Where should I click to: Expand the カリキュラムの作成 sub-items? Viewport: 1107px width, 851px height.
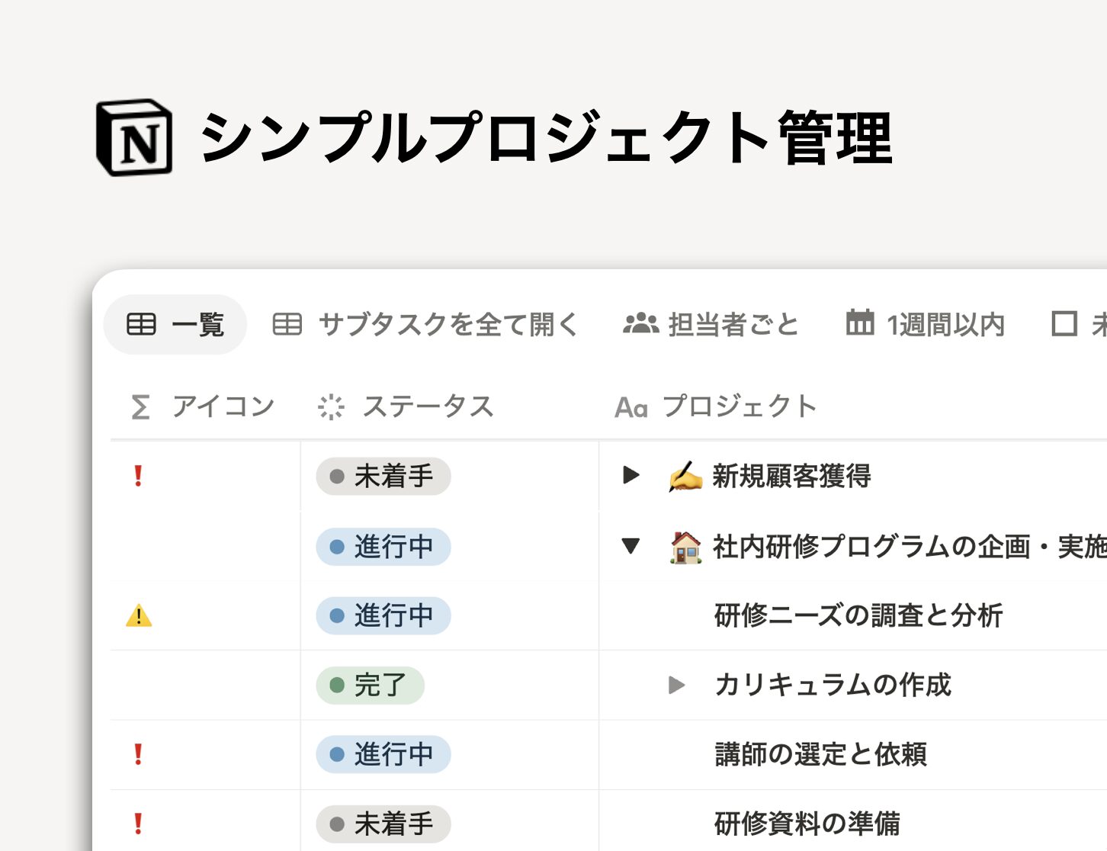click(676, 685)
